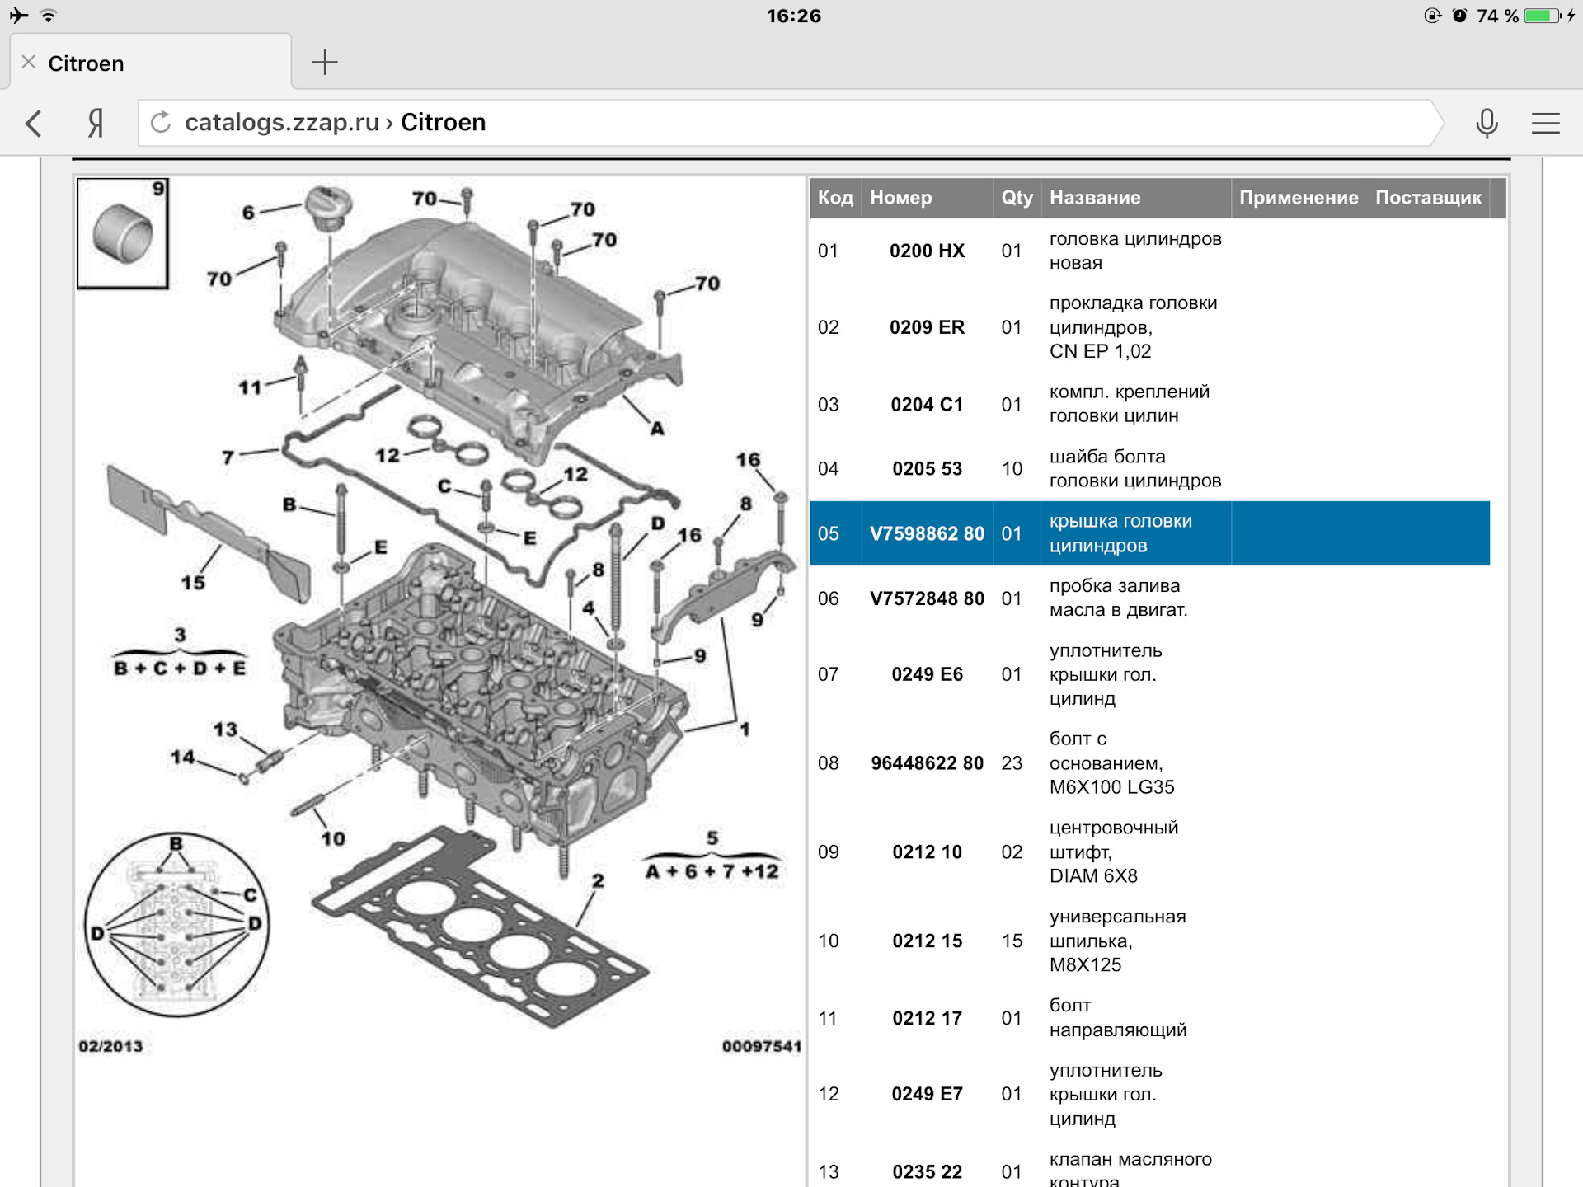Tap the Название column header

pyautogui.click(x=1095, y=198)
